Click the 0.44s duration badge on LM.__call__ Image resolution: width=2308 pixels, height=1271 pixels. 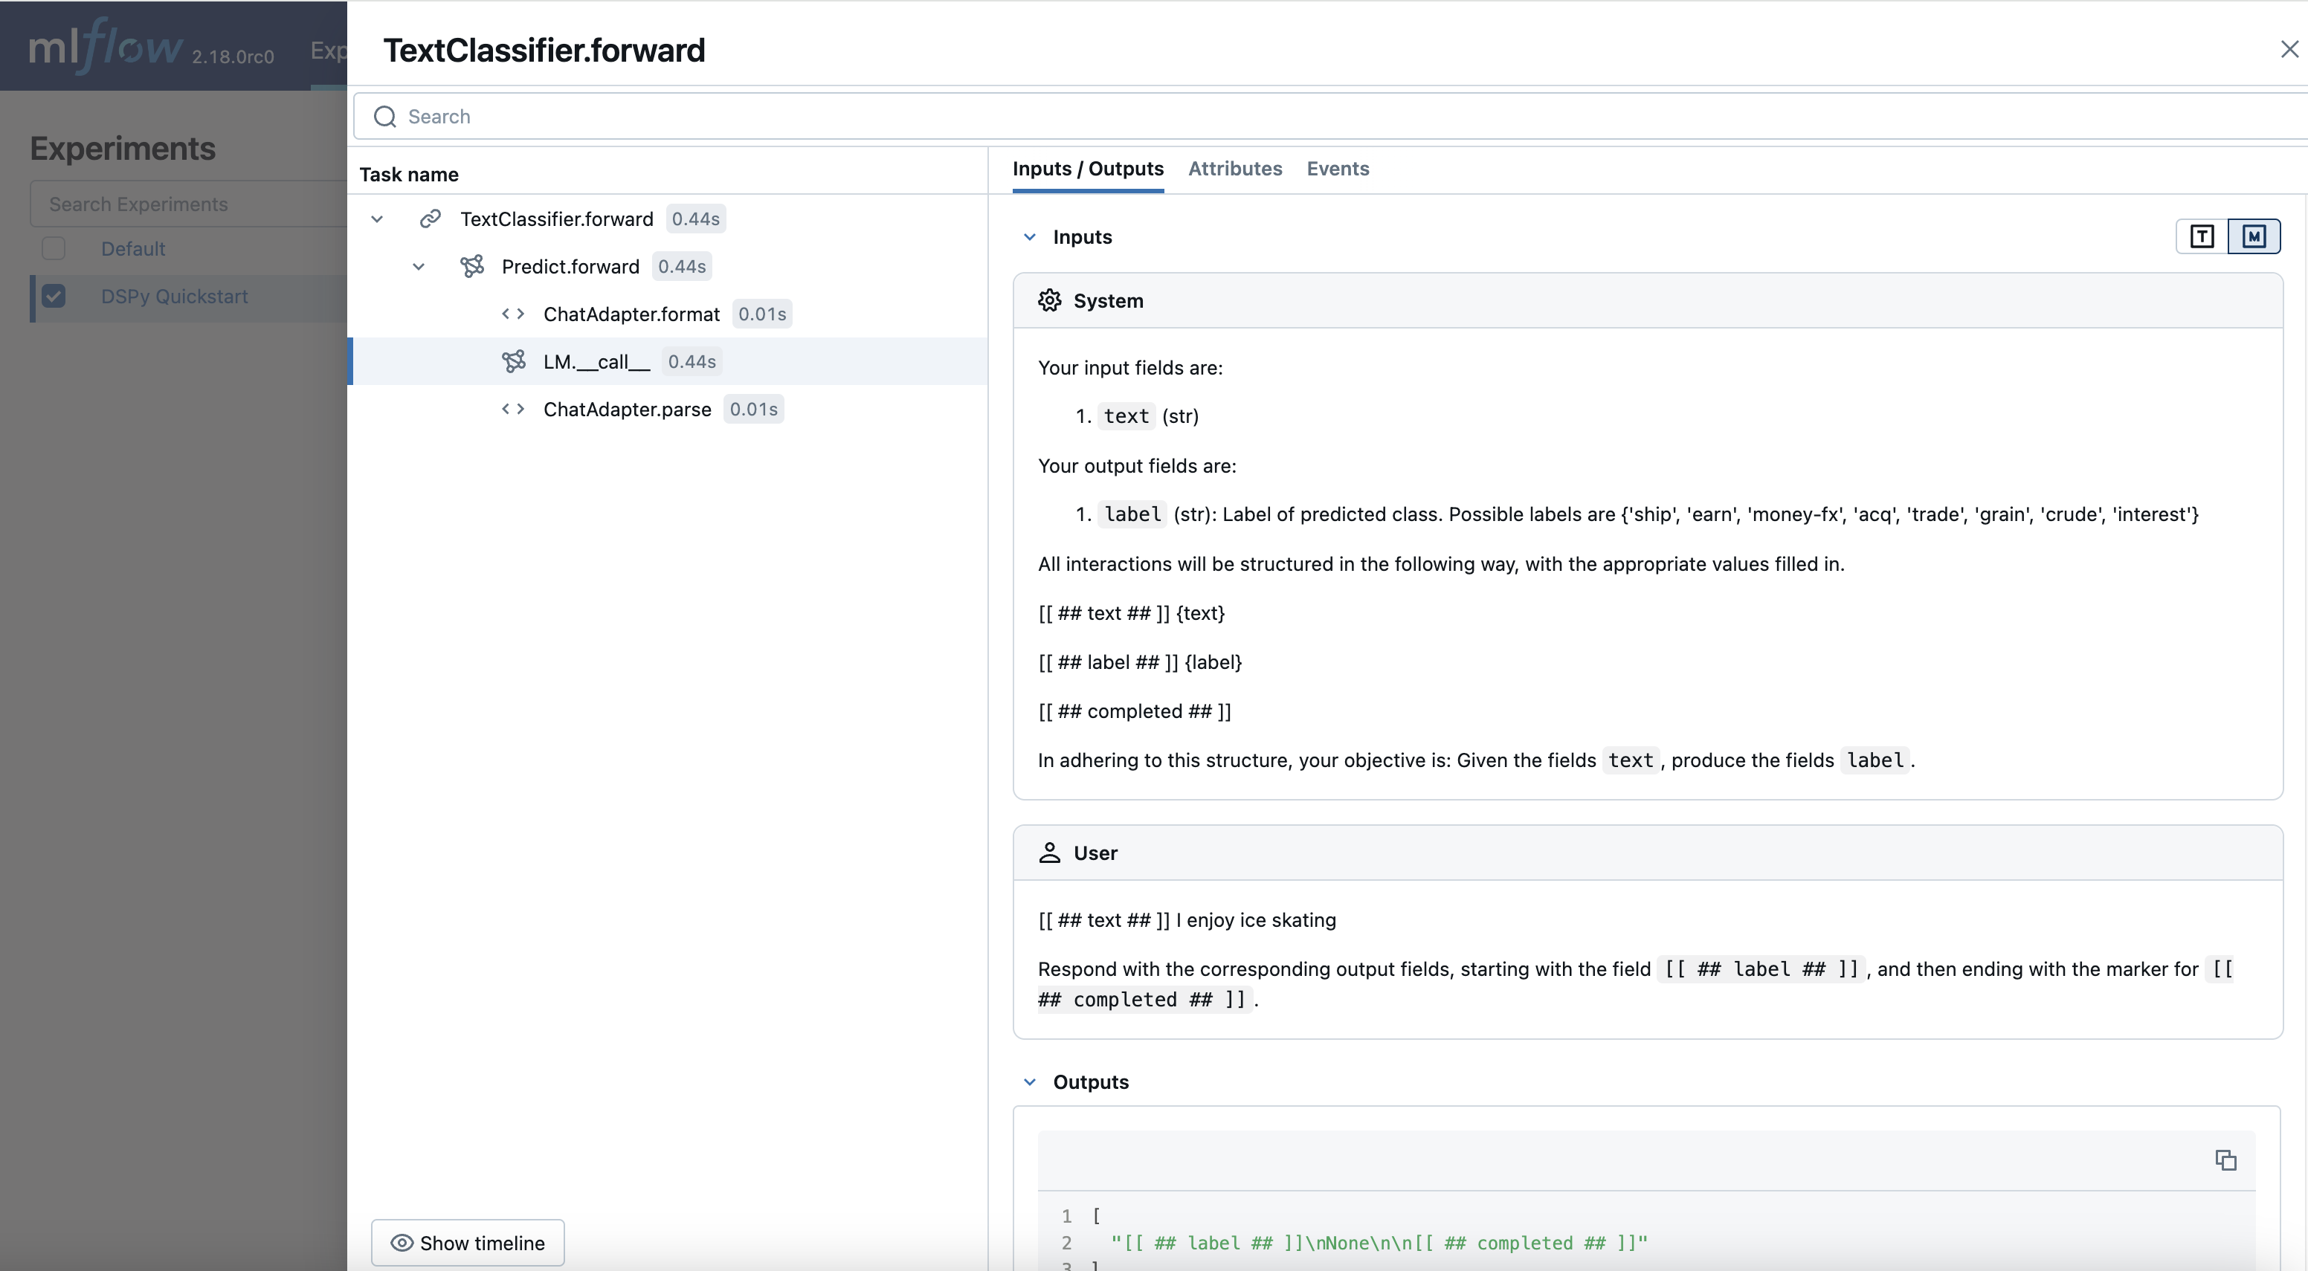(x=690, y=361)
